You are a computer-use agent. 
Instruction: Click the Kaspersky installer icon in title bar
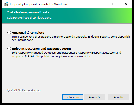6,4
